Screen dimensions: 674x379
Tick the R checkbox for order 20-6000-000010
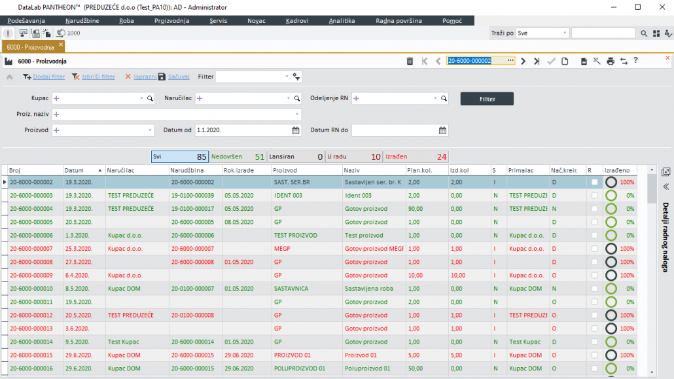pos(594,289)
